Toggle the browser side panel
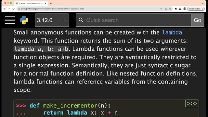This screenshot has width=208, height=117. [180, 9]
